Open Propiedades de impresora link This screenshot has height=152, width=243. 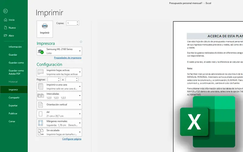(x=67, y=58)
